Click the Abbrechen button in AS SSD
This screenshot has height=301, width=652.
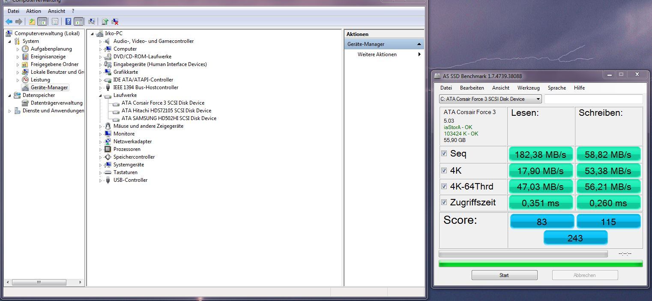585,275
